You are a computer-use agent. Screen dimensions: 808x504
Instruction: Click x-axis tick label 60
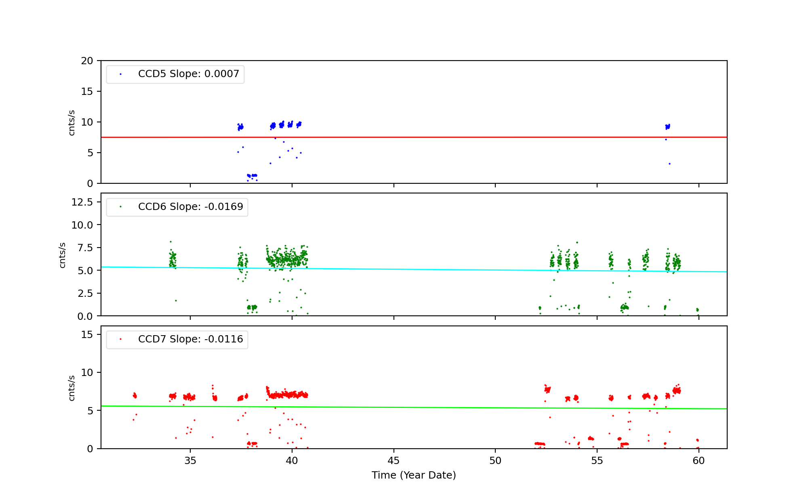699,461
